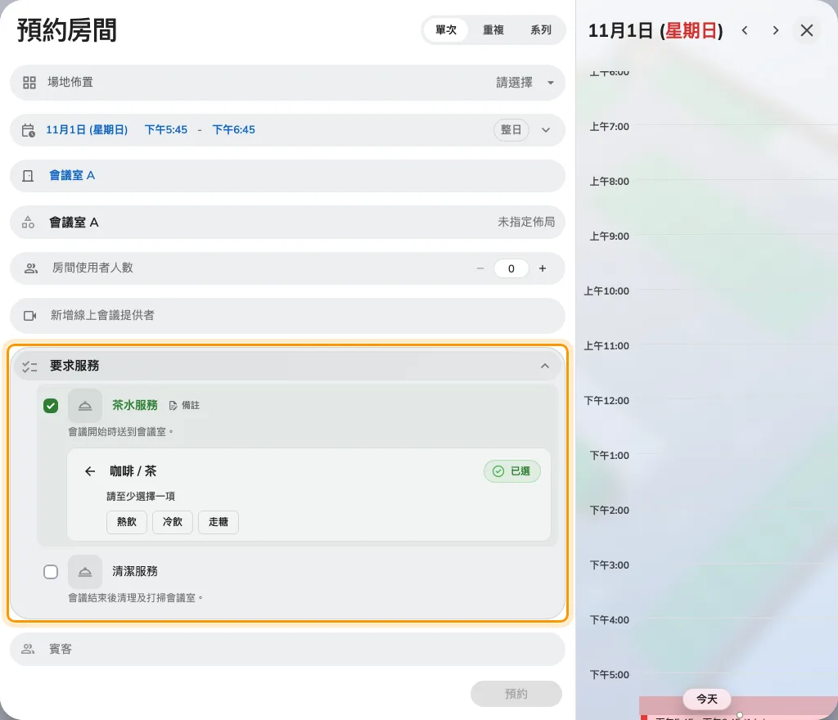Image resolution: width=838 pixels, height=720 pixels.
Task: Choose the 冷飲 option
Action: (x=173, y=522)
